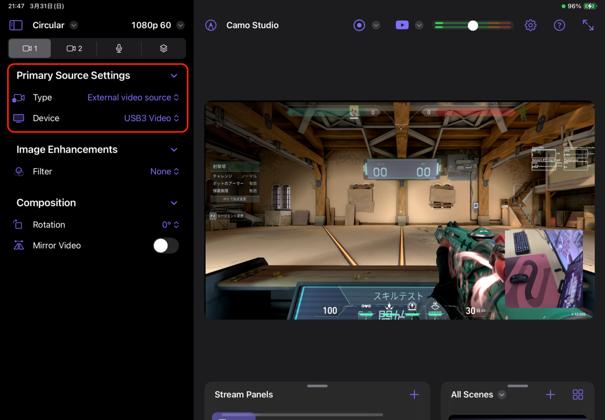The height and width of the screenshot is (420, 605).
Task: Click Composition heading text
Action: click(x=46, y=203)
